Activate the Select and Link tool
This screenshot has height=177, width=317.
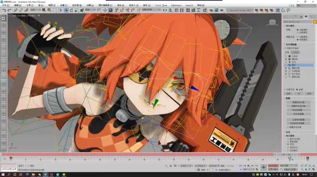[x=16, y=10]
